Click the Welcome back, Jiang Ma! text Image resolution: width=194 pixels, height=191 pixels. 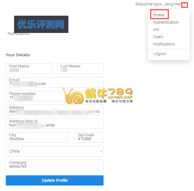(x=158, y=4)
